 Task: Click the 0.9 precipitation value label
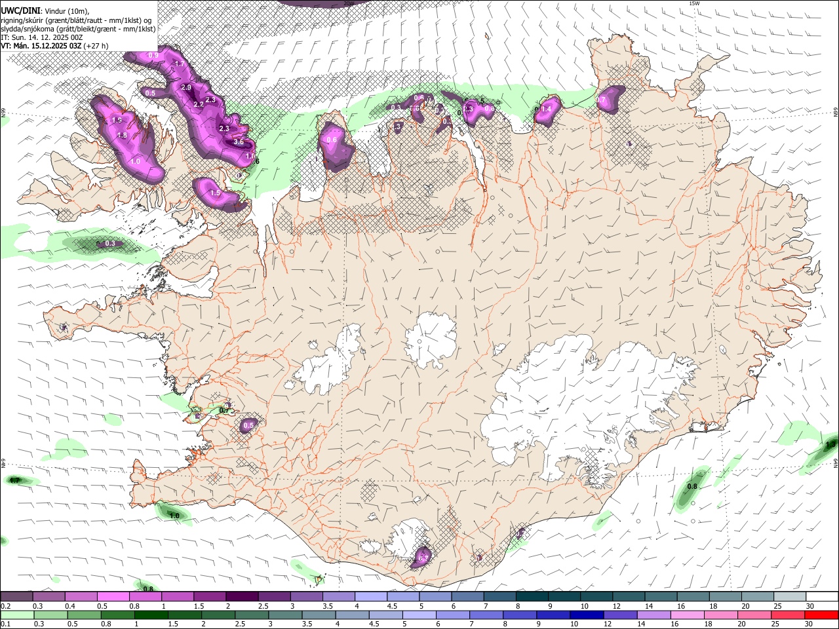[x=153, y=56]
